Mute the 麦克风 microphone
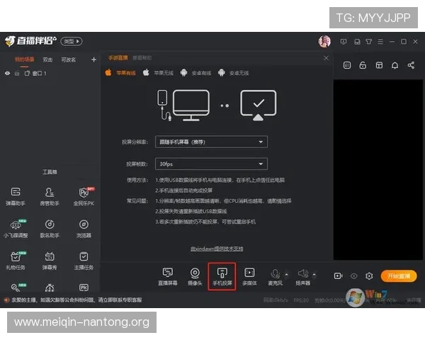This screenshot has width=425, height=340. click(x=275, y=276)
